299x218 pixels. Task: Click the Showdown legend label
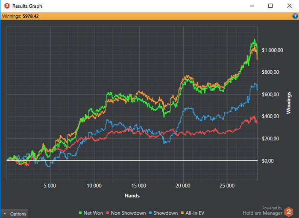166,213
